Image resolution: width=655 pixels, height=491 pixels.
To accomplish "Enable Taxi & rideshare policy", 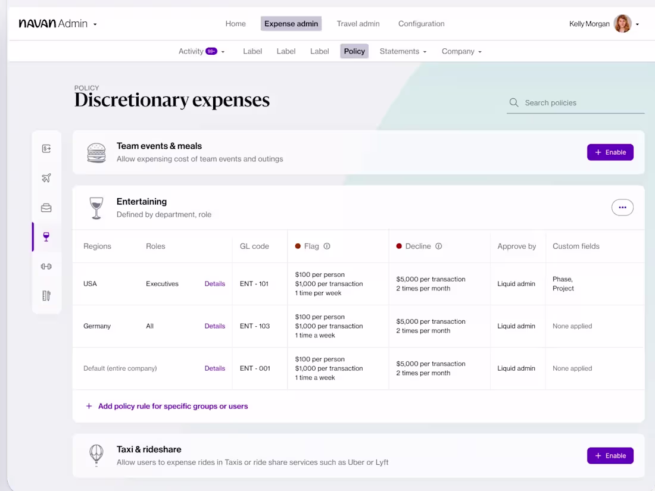I will click(610, 455).
